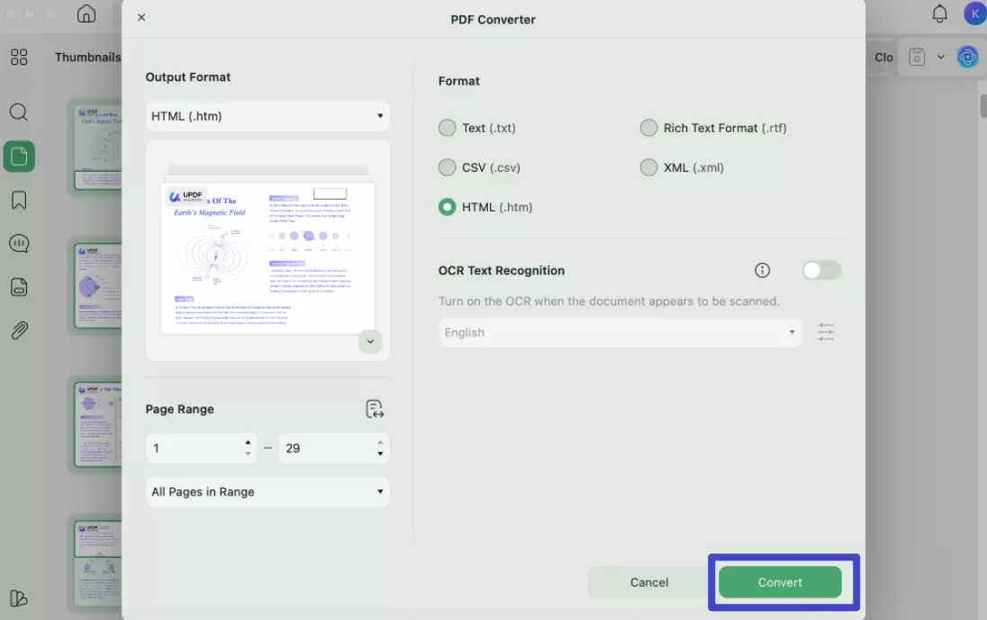Select the Text (.txt) format option
The image size is (987, 620).
pos(448,128)
